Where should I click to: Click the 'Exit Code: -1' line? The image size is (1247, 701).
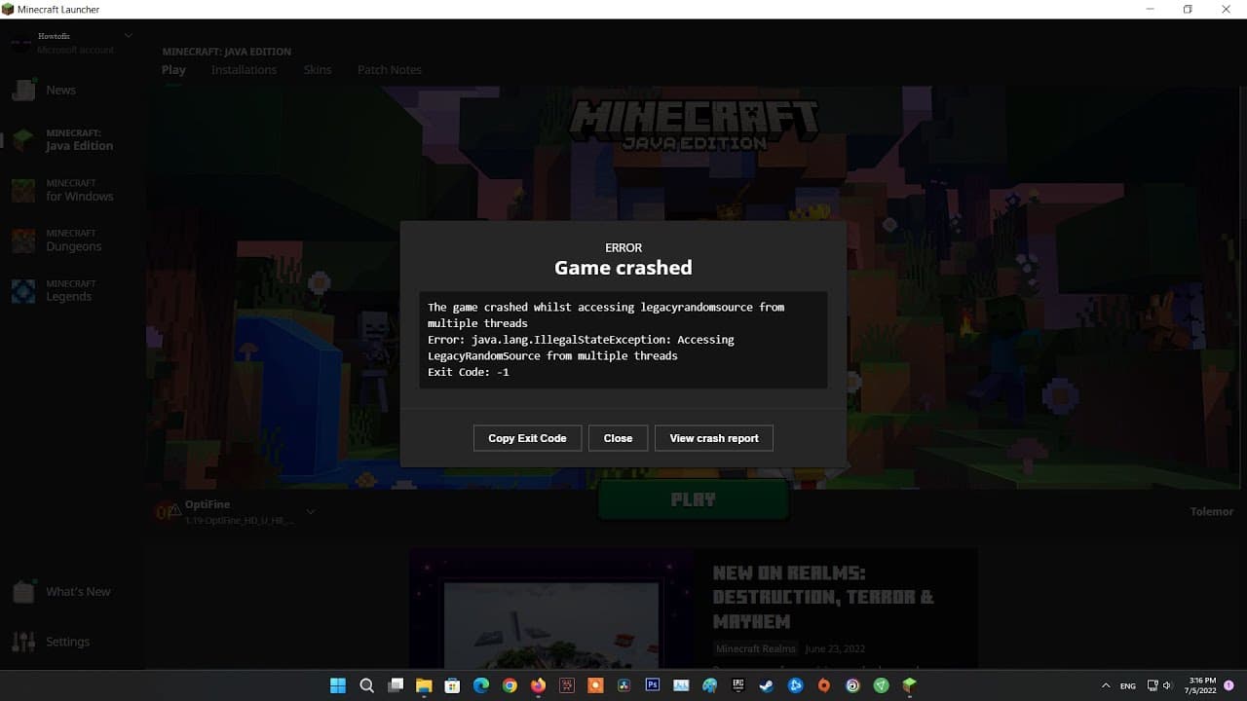point(469,372)
